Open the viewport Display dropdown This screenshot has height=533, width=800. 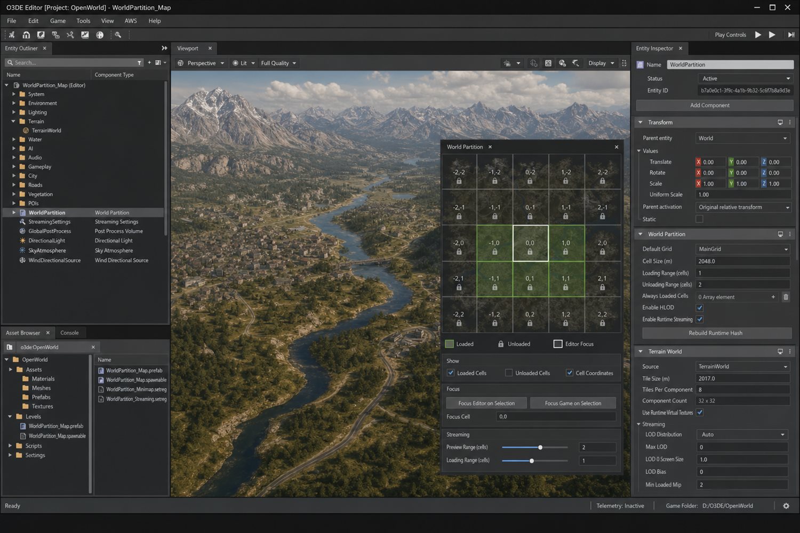point(601,63)
